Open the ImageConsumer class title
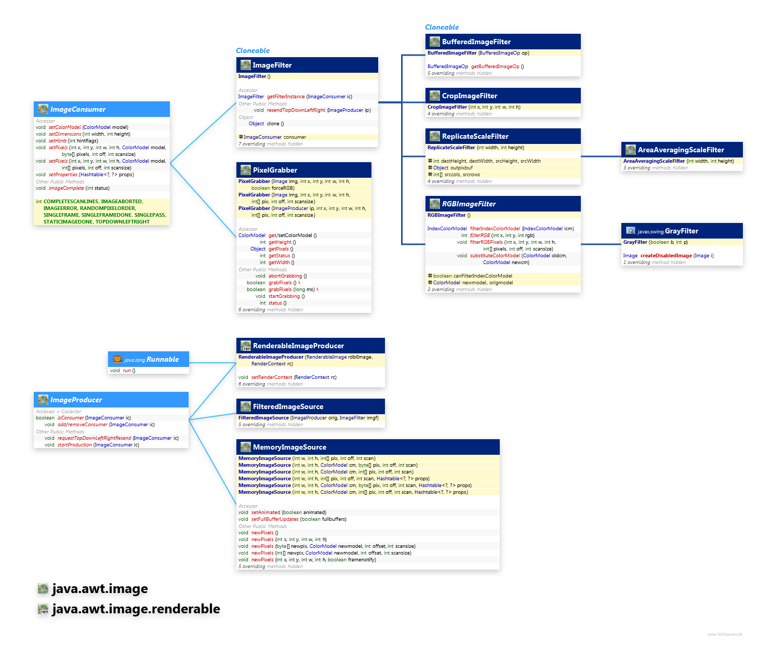 (x=78, y=109)
